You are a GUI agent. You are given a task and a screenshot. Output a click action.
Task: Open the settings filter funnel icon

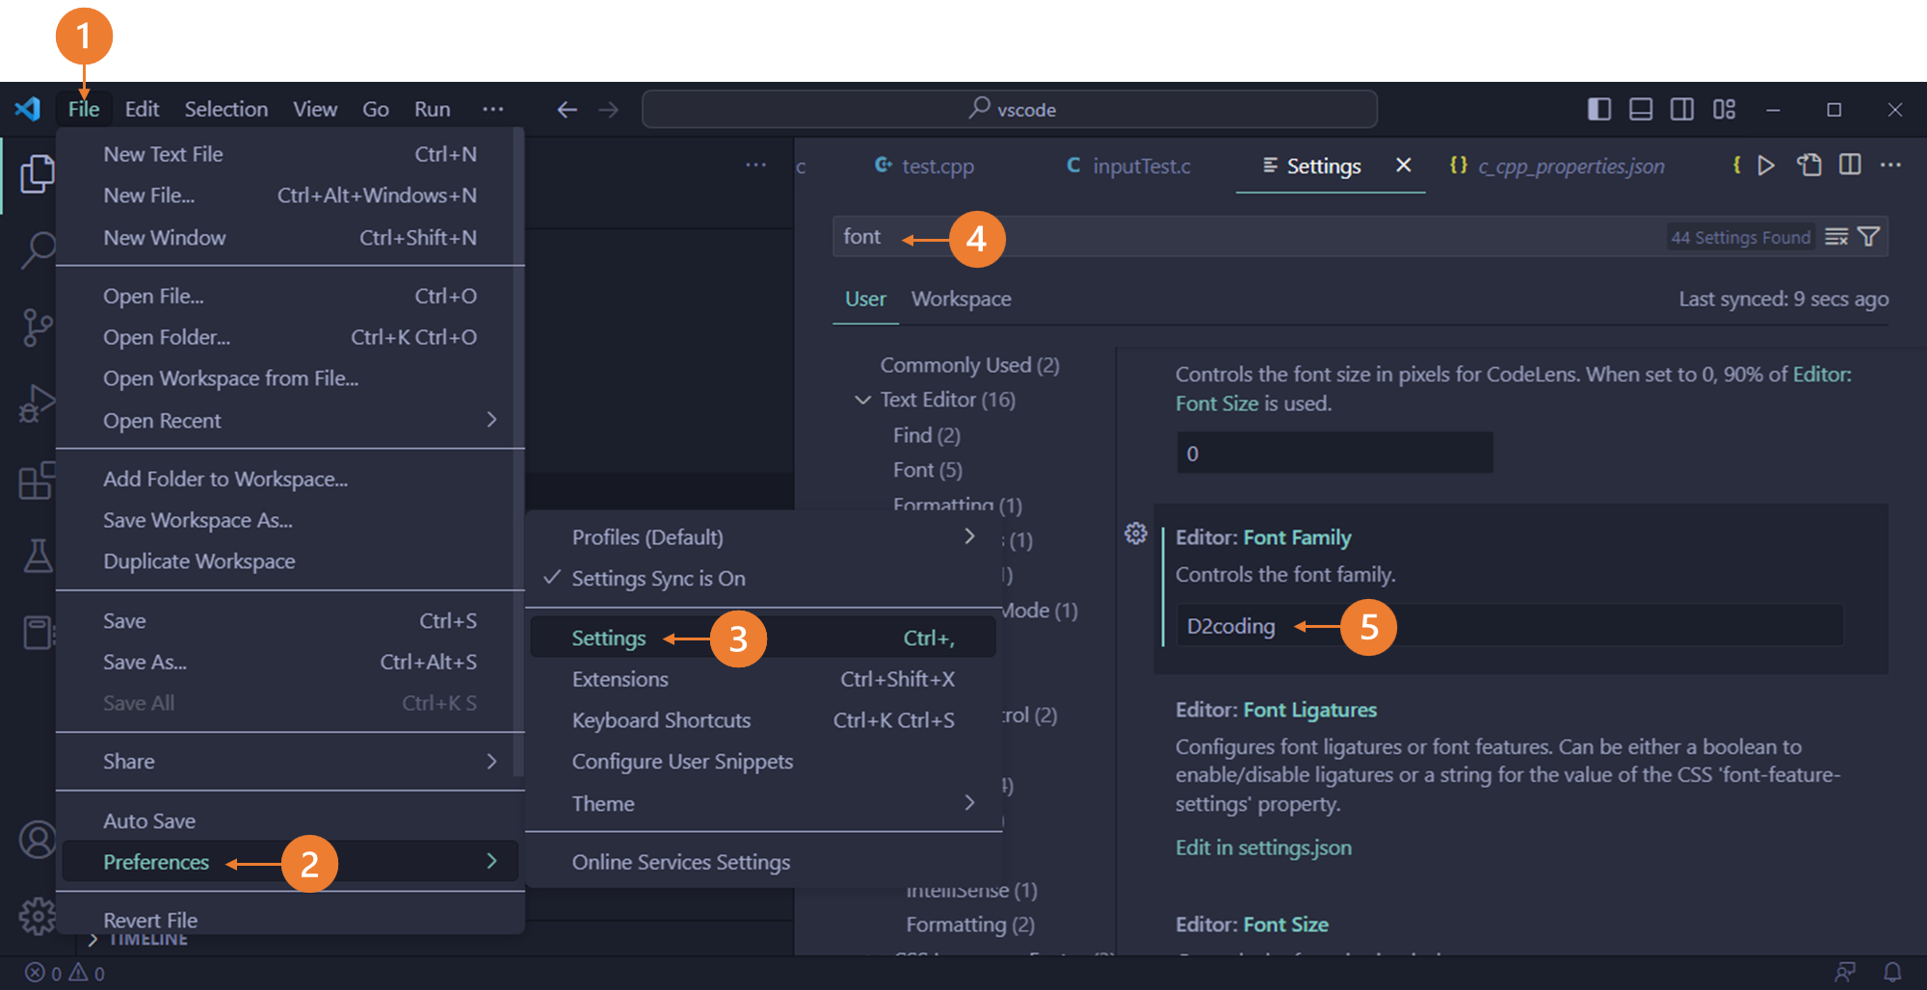click(x=1868, y=237)
